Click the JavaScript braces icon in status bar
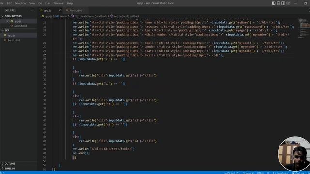The height and width of the screenshot is (174, 310). 274,173
